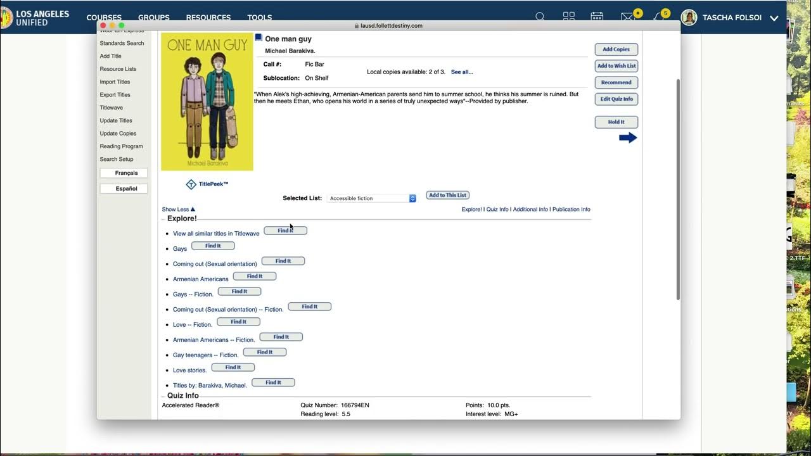Open Import Titles in sidebar
This screenshot has height=456, width=811.
coord(115,82)
